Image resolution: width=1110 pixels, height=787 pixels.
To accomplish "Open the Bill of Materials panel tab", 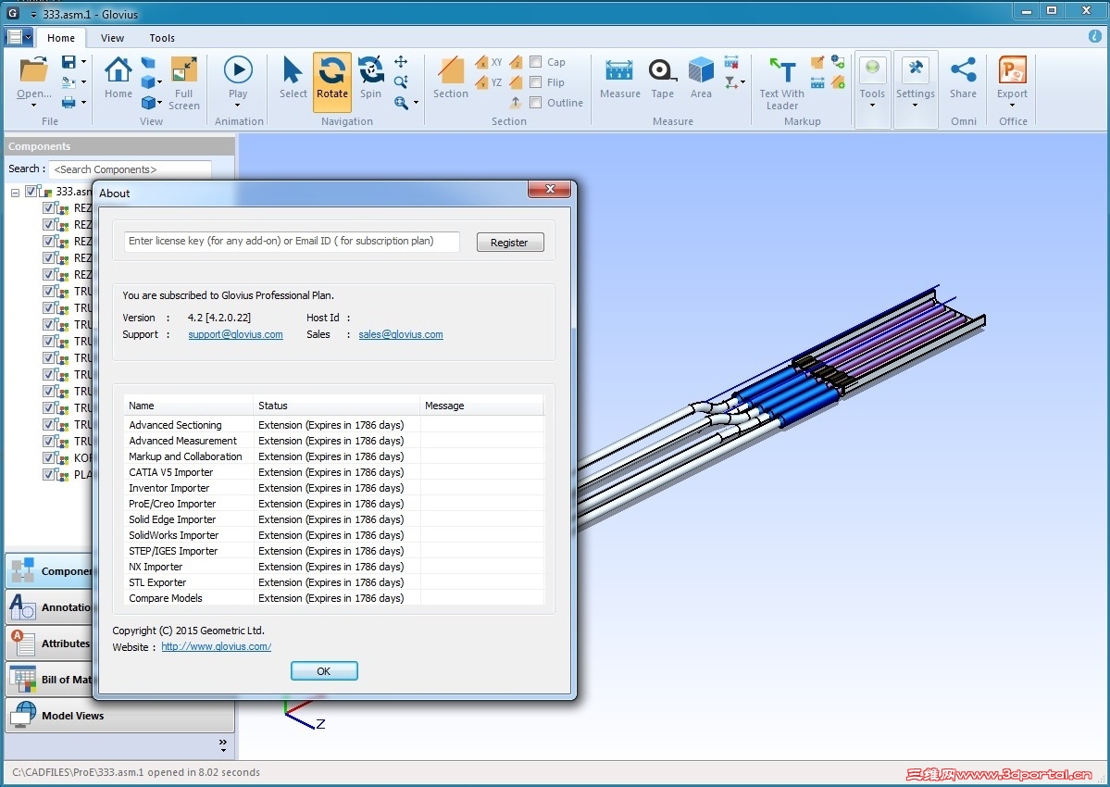I will [50, 679].
